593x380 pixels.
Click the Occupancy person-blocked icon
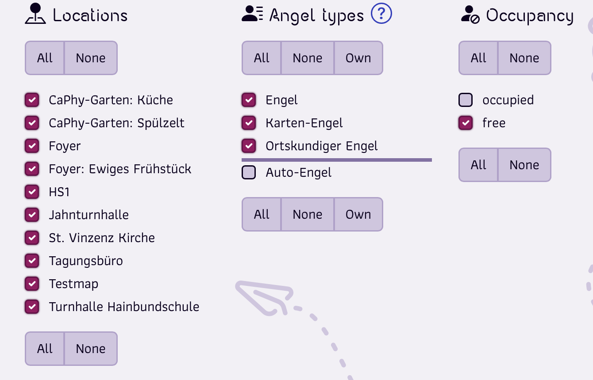(x=470, y=15)
